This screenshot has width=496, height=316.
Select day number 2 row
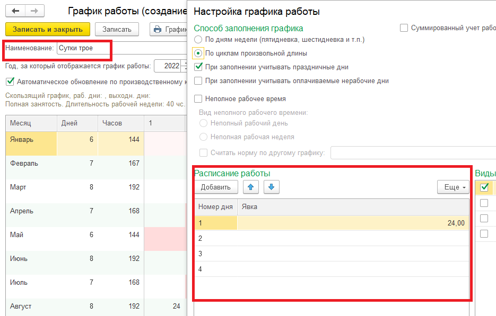click(215, 238)
